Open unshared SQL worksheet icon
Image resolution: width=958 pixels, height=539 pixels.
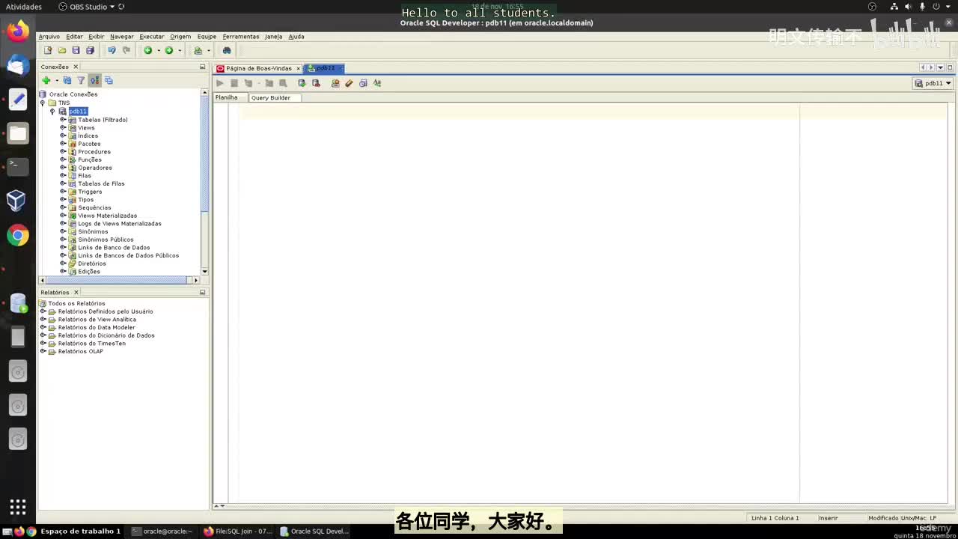click(335, 83)
